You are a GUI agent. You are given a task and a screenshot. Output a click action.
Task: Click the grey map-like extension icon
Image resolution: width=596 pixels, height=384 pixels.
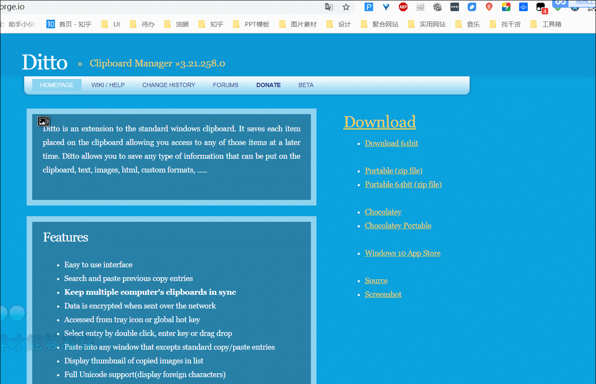[420, 7]
